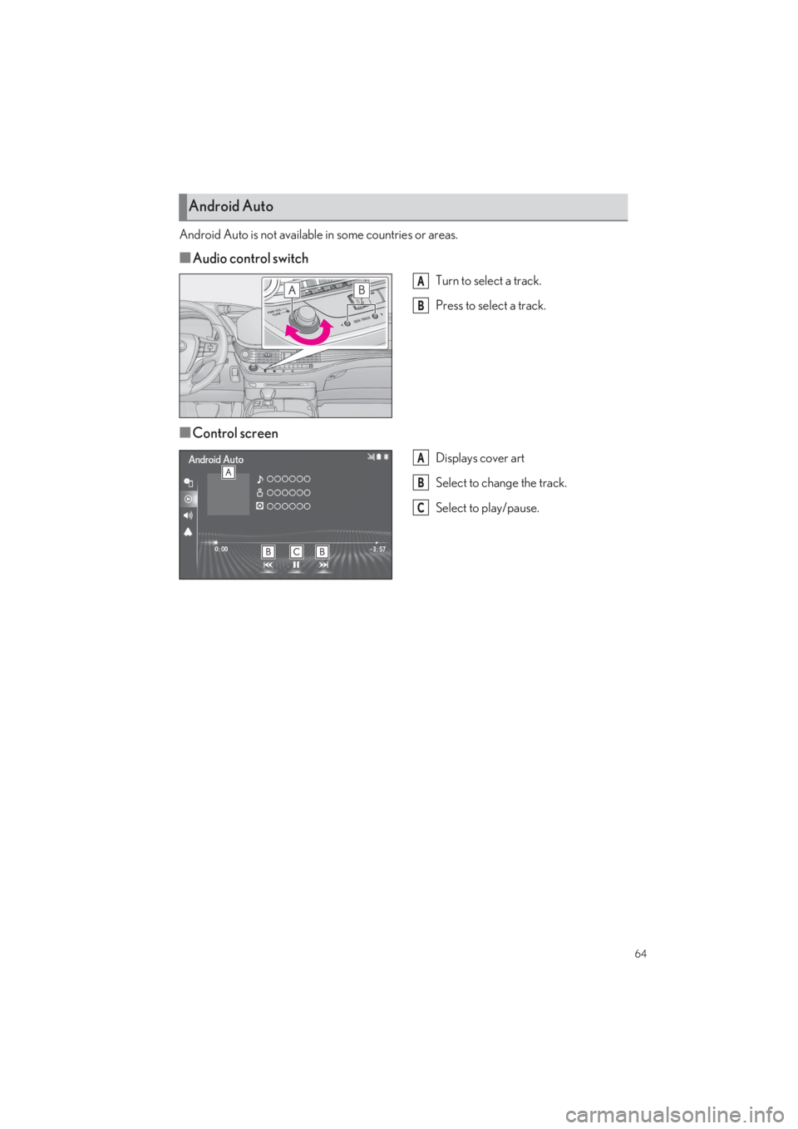The image size is (798, 1129).
Task: Click the Control screen subheading
Action: [x=235, y=433]
